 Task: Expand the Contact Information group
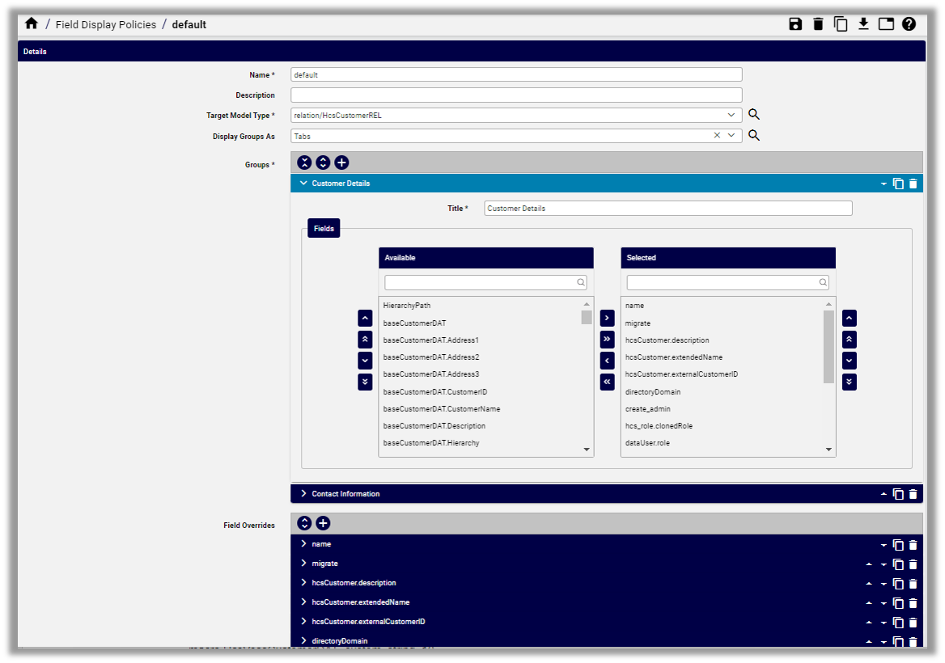click(x=303, y=493)
